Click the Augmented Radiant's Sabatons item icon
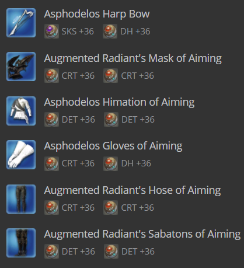The width and height of the screenshot is (244, 268). (x=21, y=243)
